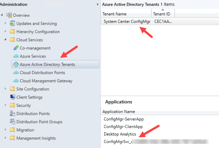Image resolution: width=219 pixels, height=148 pixels.
Task: Click the Distribution Points server icon
Action: pos(12,113)
